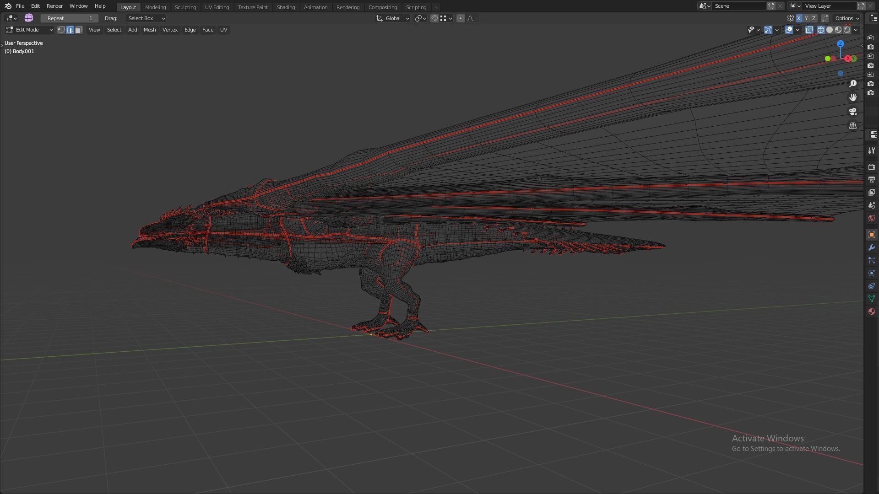Switch to the Texture Paint workspace tab
The image size is (879, 494).
253,7
